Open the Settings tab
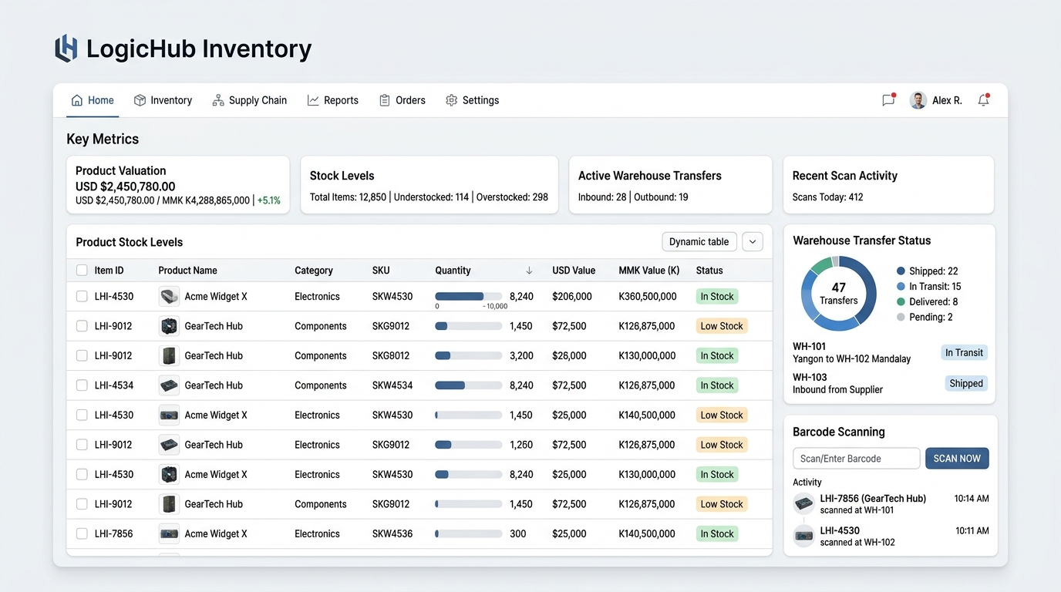This screenshot has width=1061, height=592. (x=472, y=100)
